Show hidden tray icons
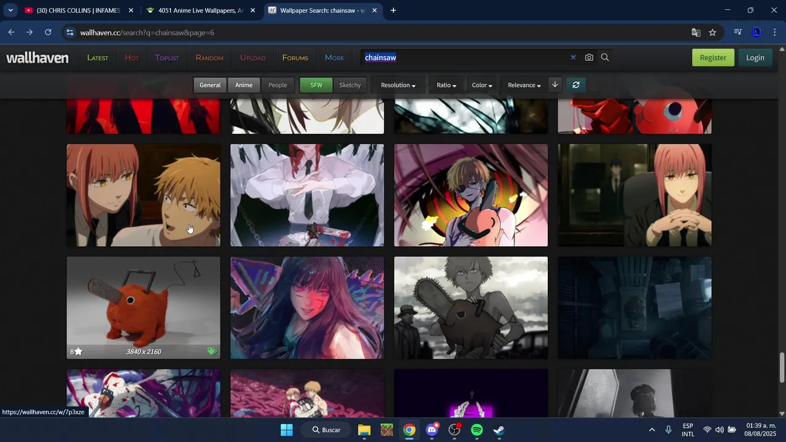 pos(652,430)
